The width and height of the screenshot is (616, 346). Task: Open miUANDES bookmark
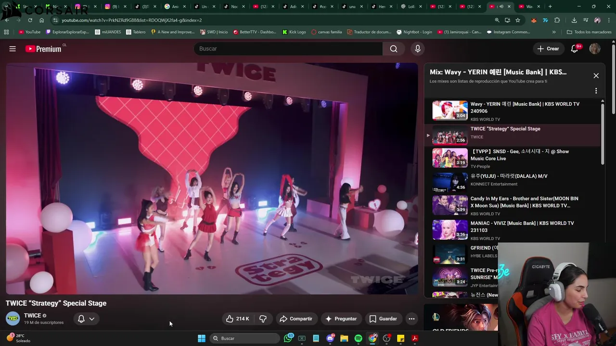108,32
